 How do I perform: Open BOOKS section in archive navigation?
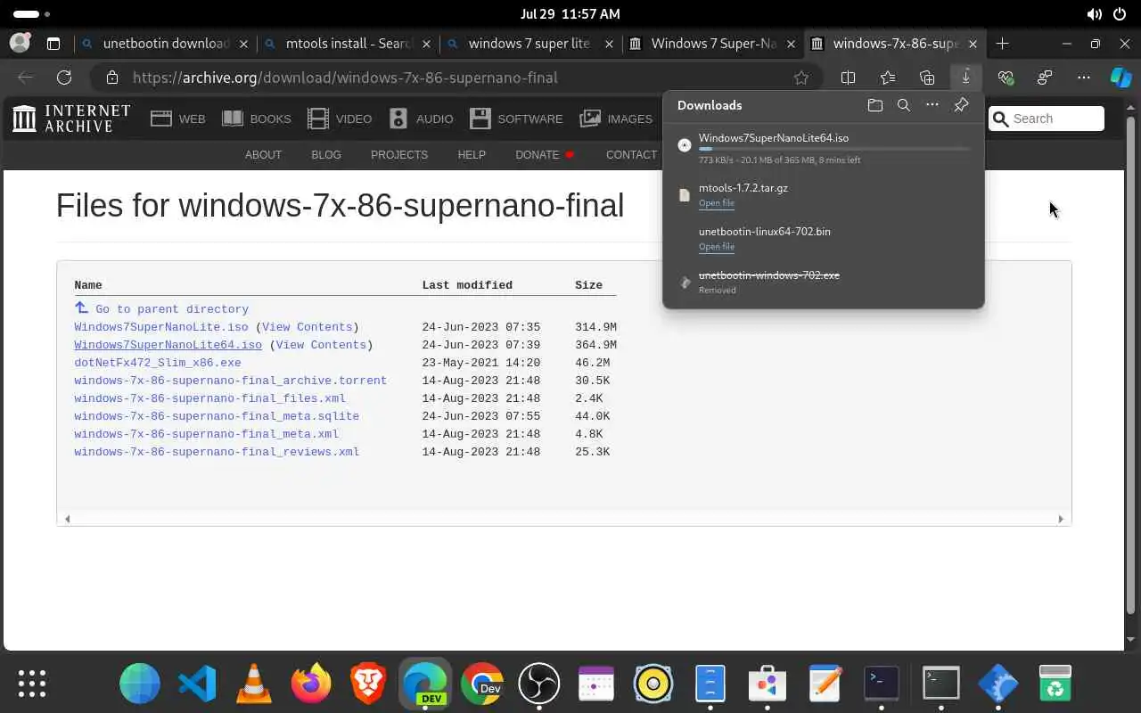(x=257, y=119)
